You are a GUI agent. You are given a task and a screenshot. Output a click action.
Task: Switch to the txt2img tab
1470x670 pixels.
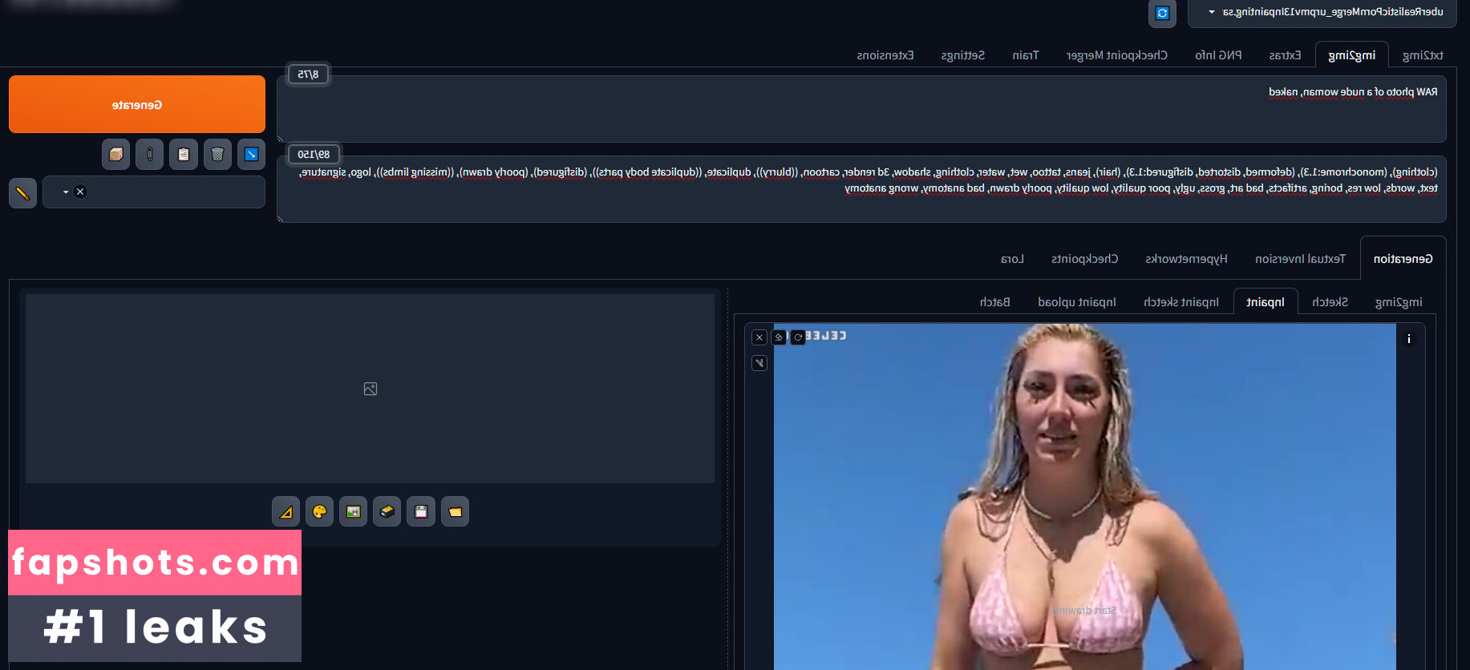click(1423, 55)
